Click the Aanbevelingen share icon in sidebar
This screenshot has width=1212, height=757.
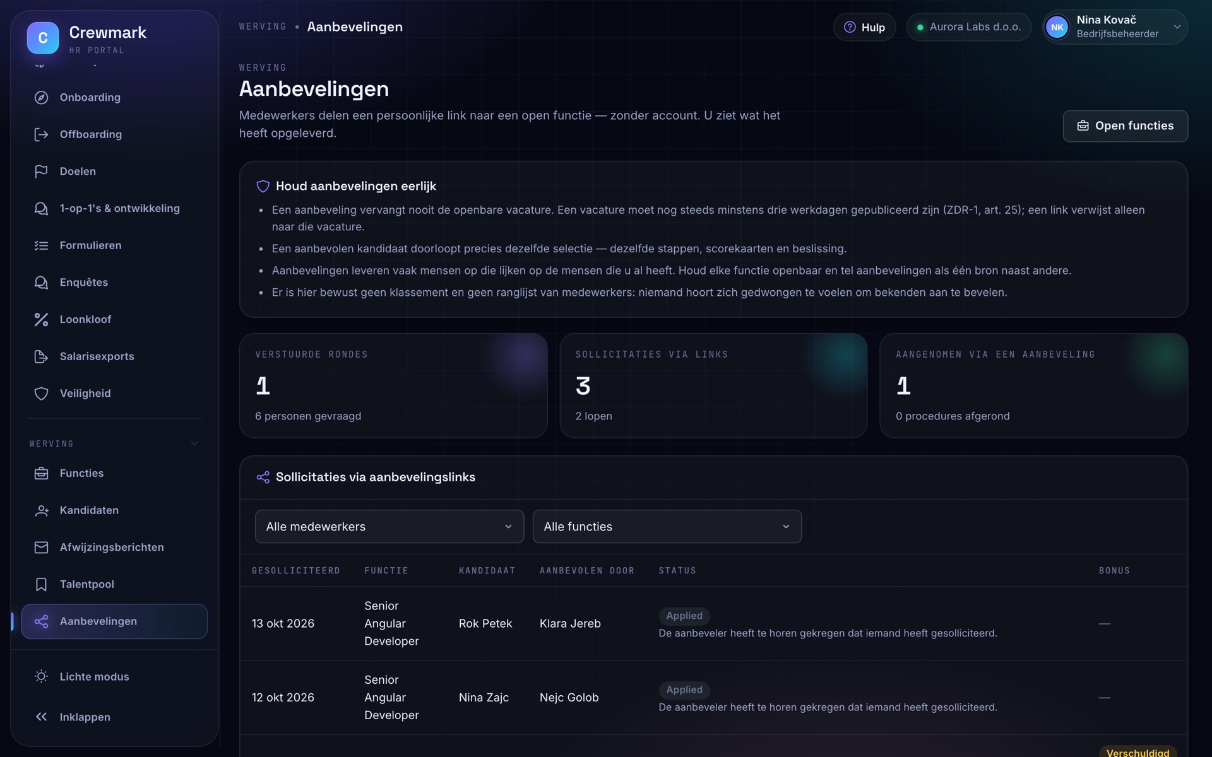(41, 621)
